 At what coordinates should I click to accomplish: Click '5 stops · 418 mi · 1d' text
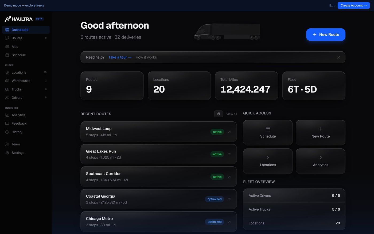[101, 135]
